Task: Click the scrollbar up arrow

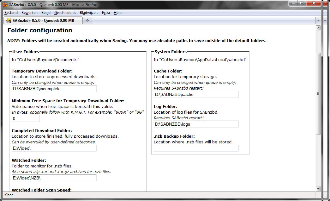Action: coord(318,28)
